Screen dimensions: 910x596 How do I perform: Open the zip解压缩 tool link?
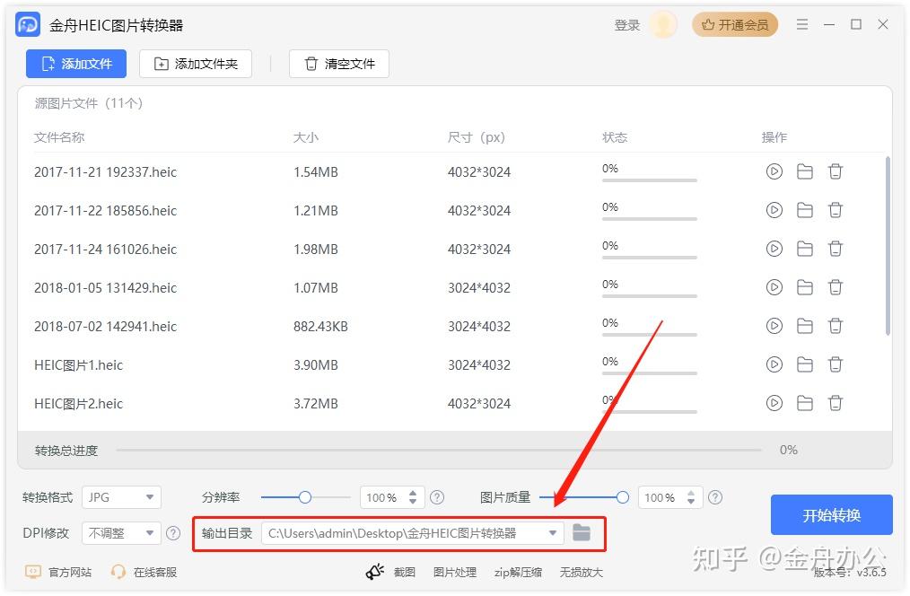point(518,572)
